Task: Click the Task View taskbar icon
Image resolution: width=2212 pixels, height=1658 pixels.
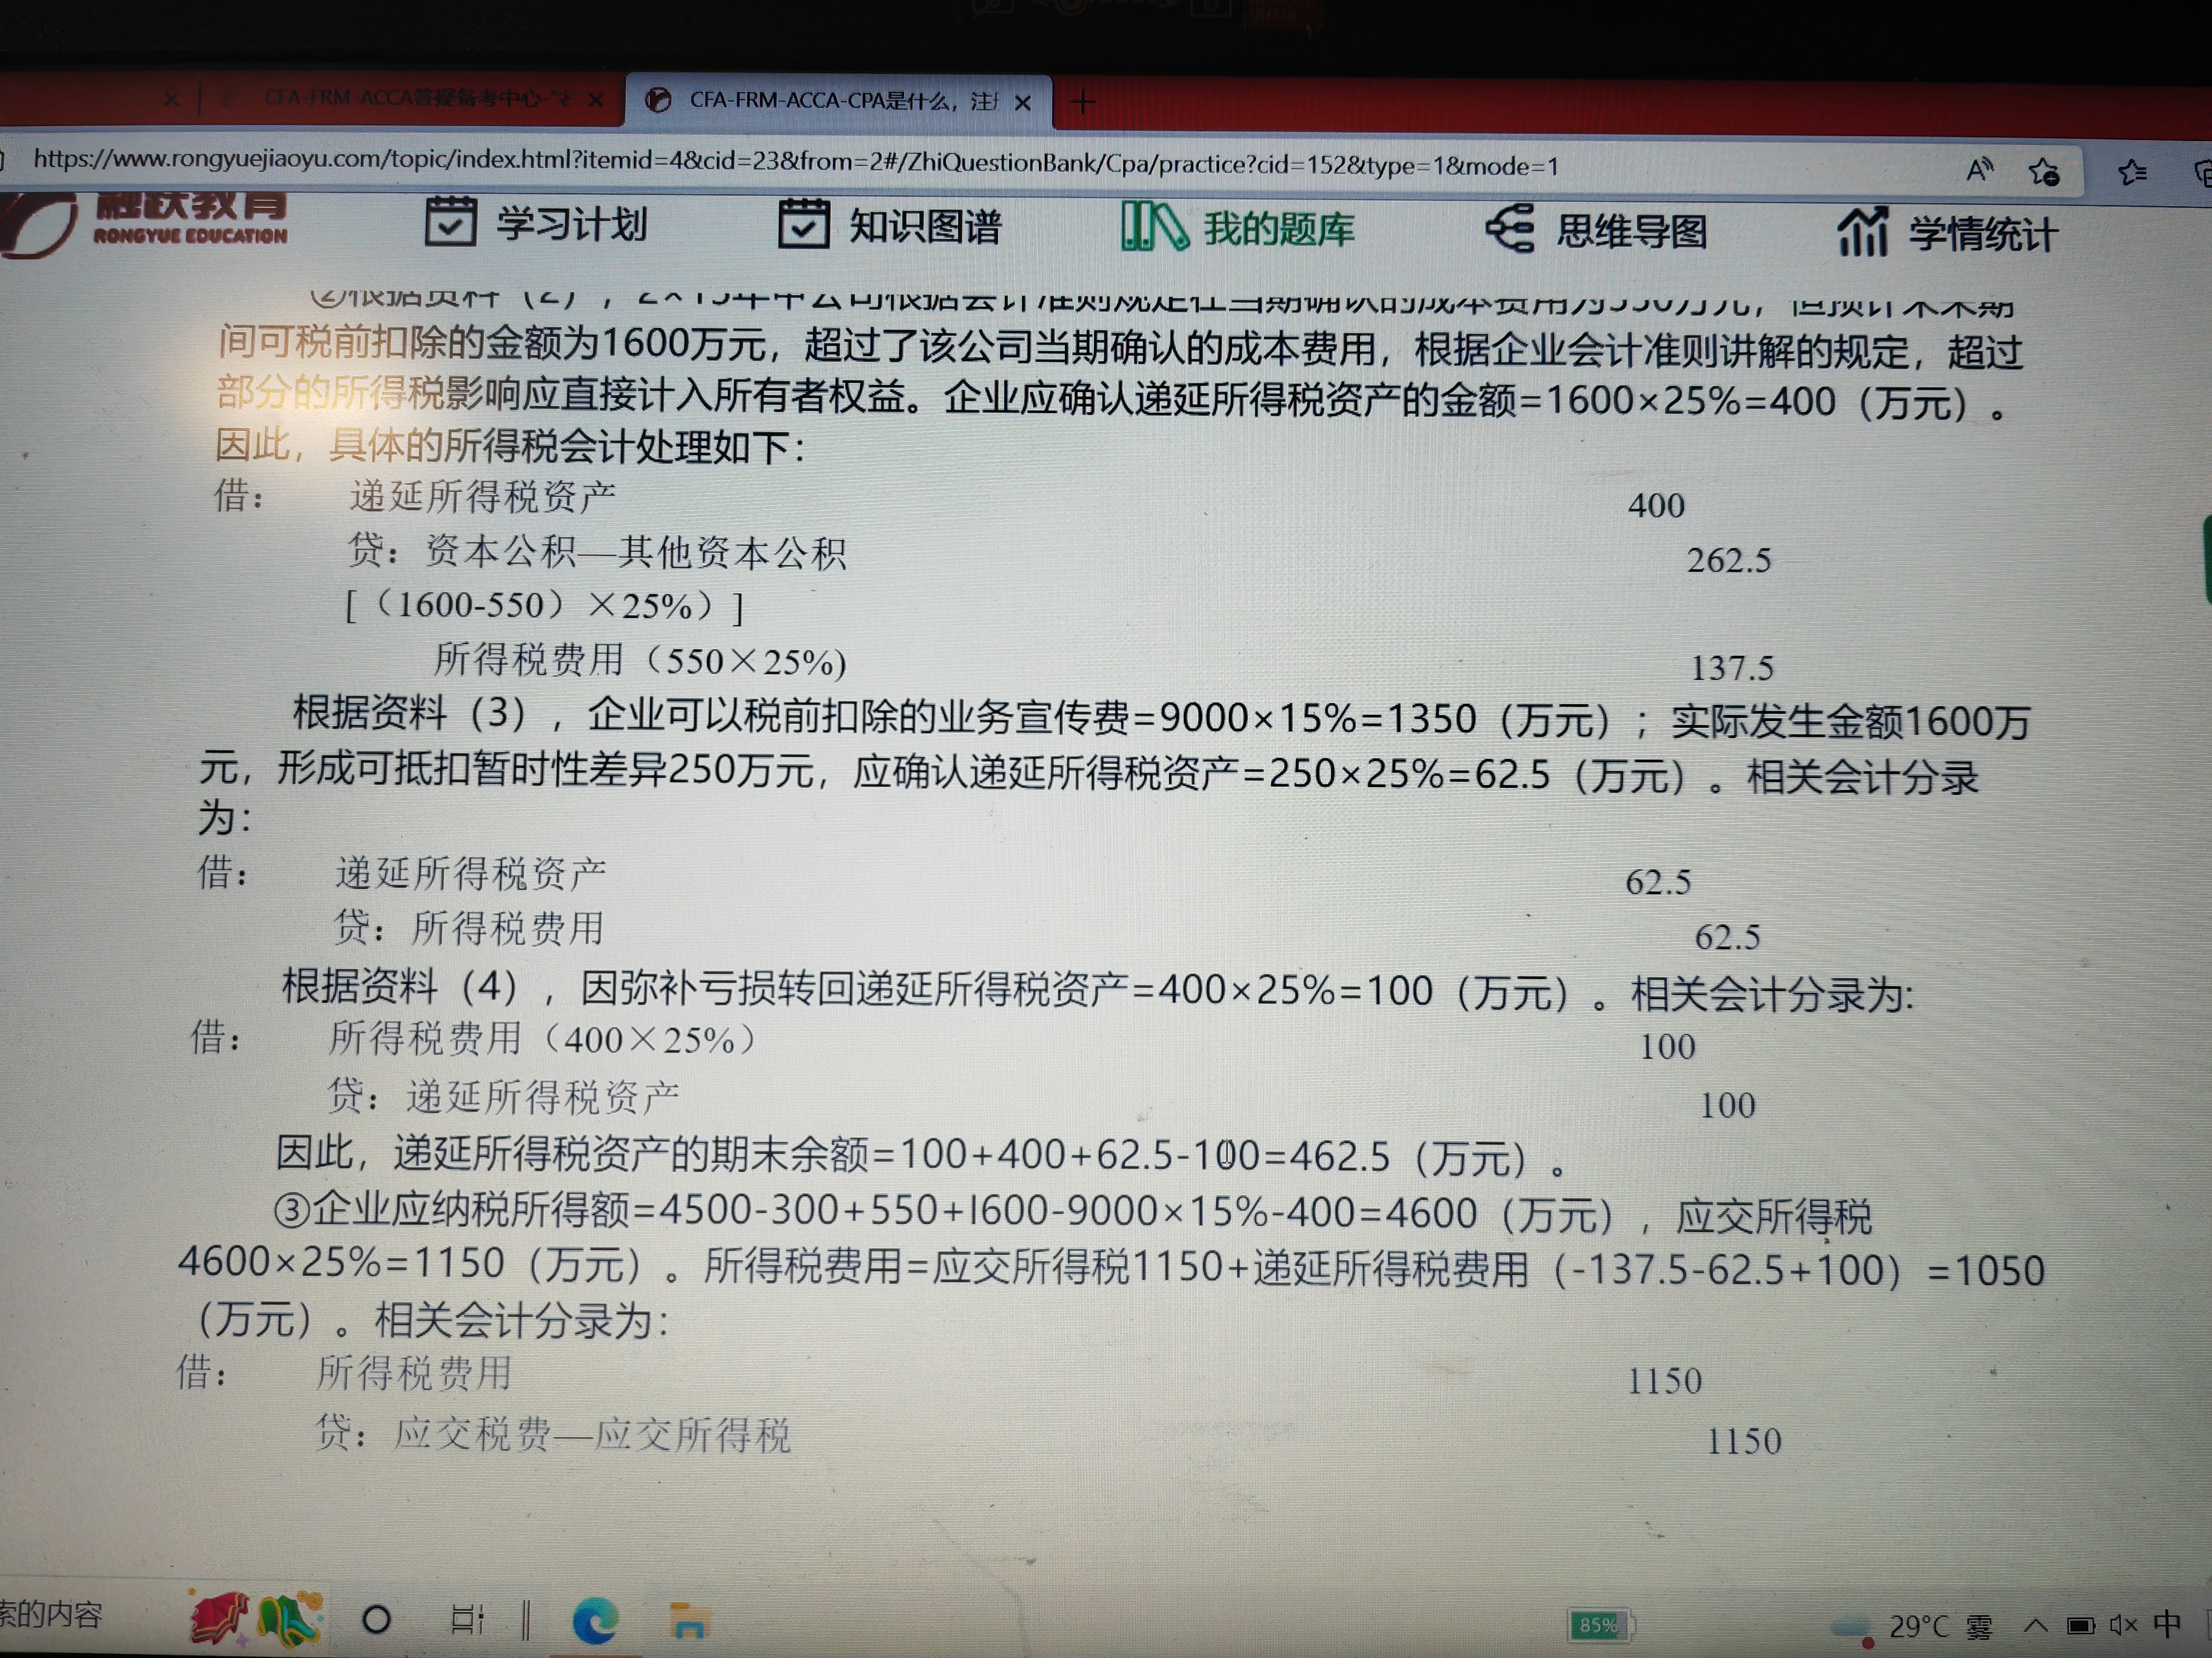Action: (467, 1619)
